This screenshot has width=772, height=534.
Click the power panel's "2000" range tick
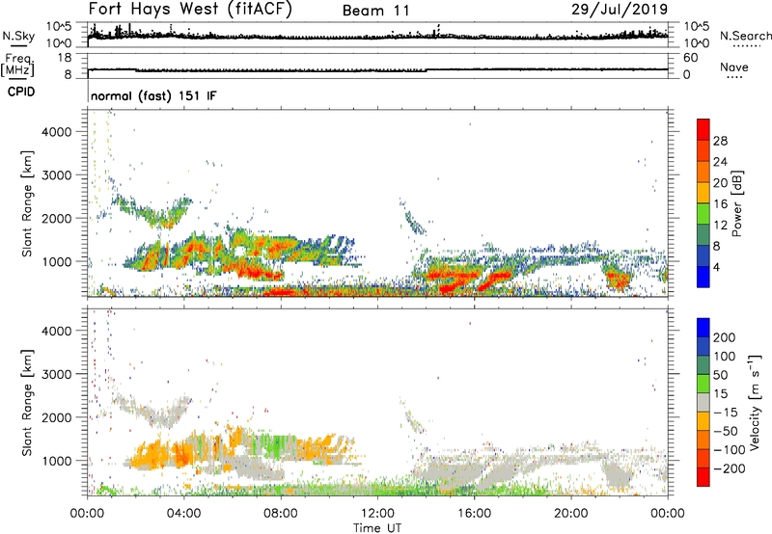(57, 218)
